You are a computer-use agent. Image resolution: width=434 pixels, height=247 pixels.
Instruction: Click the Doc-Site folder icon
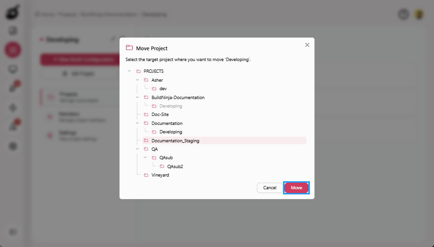pyautogui.click(x=146, y=115)
